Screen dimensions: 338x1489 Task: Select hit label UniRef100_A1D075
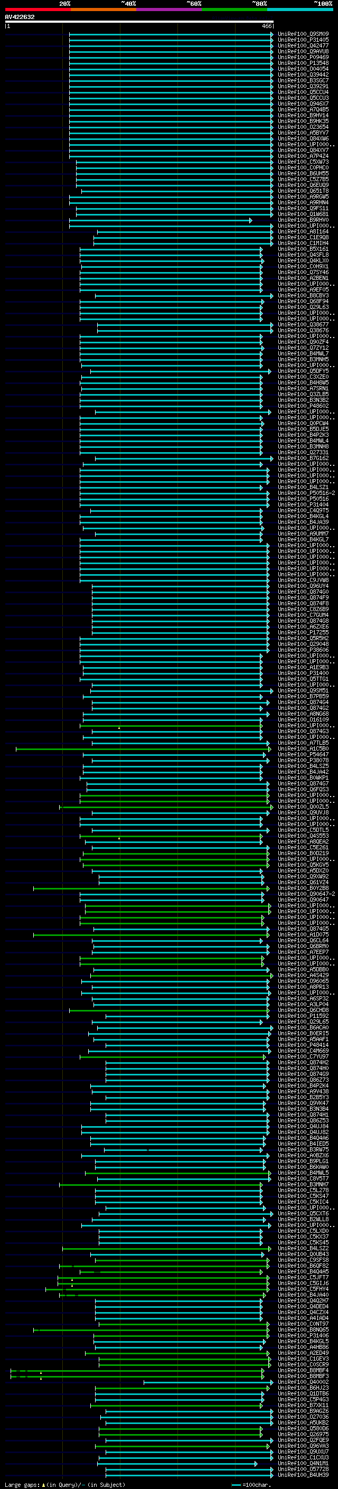pos(303,935)
